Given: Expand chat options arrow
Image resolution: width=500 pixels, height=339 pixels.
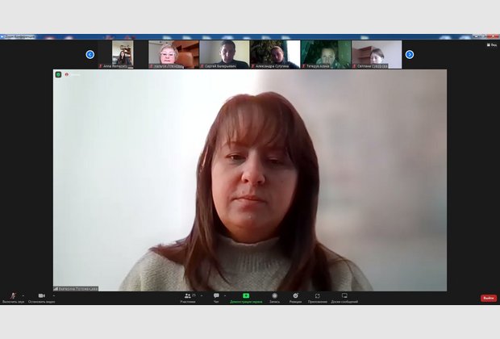Looking at the screenshot, I should [225, 295].
